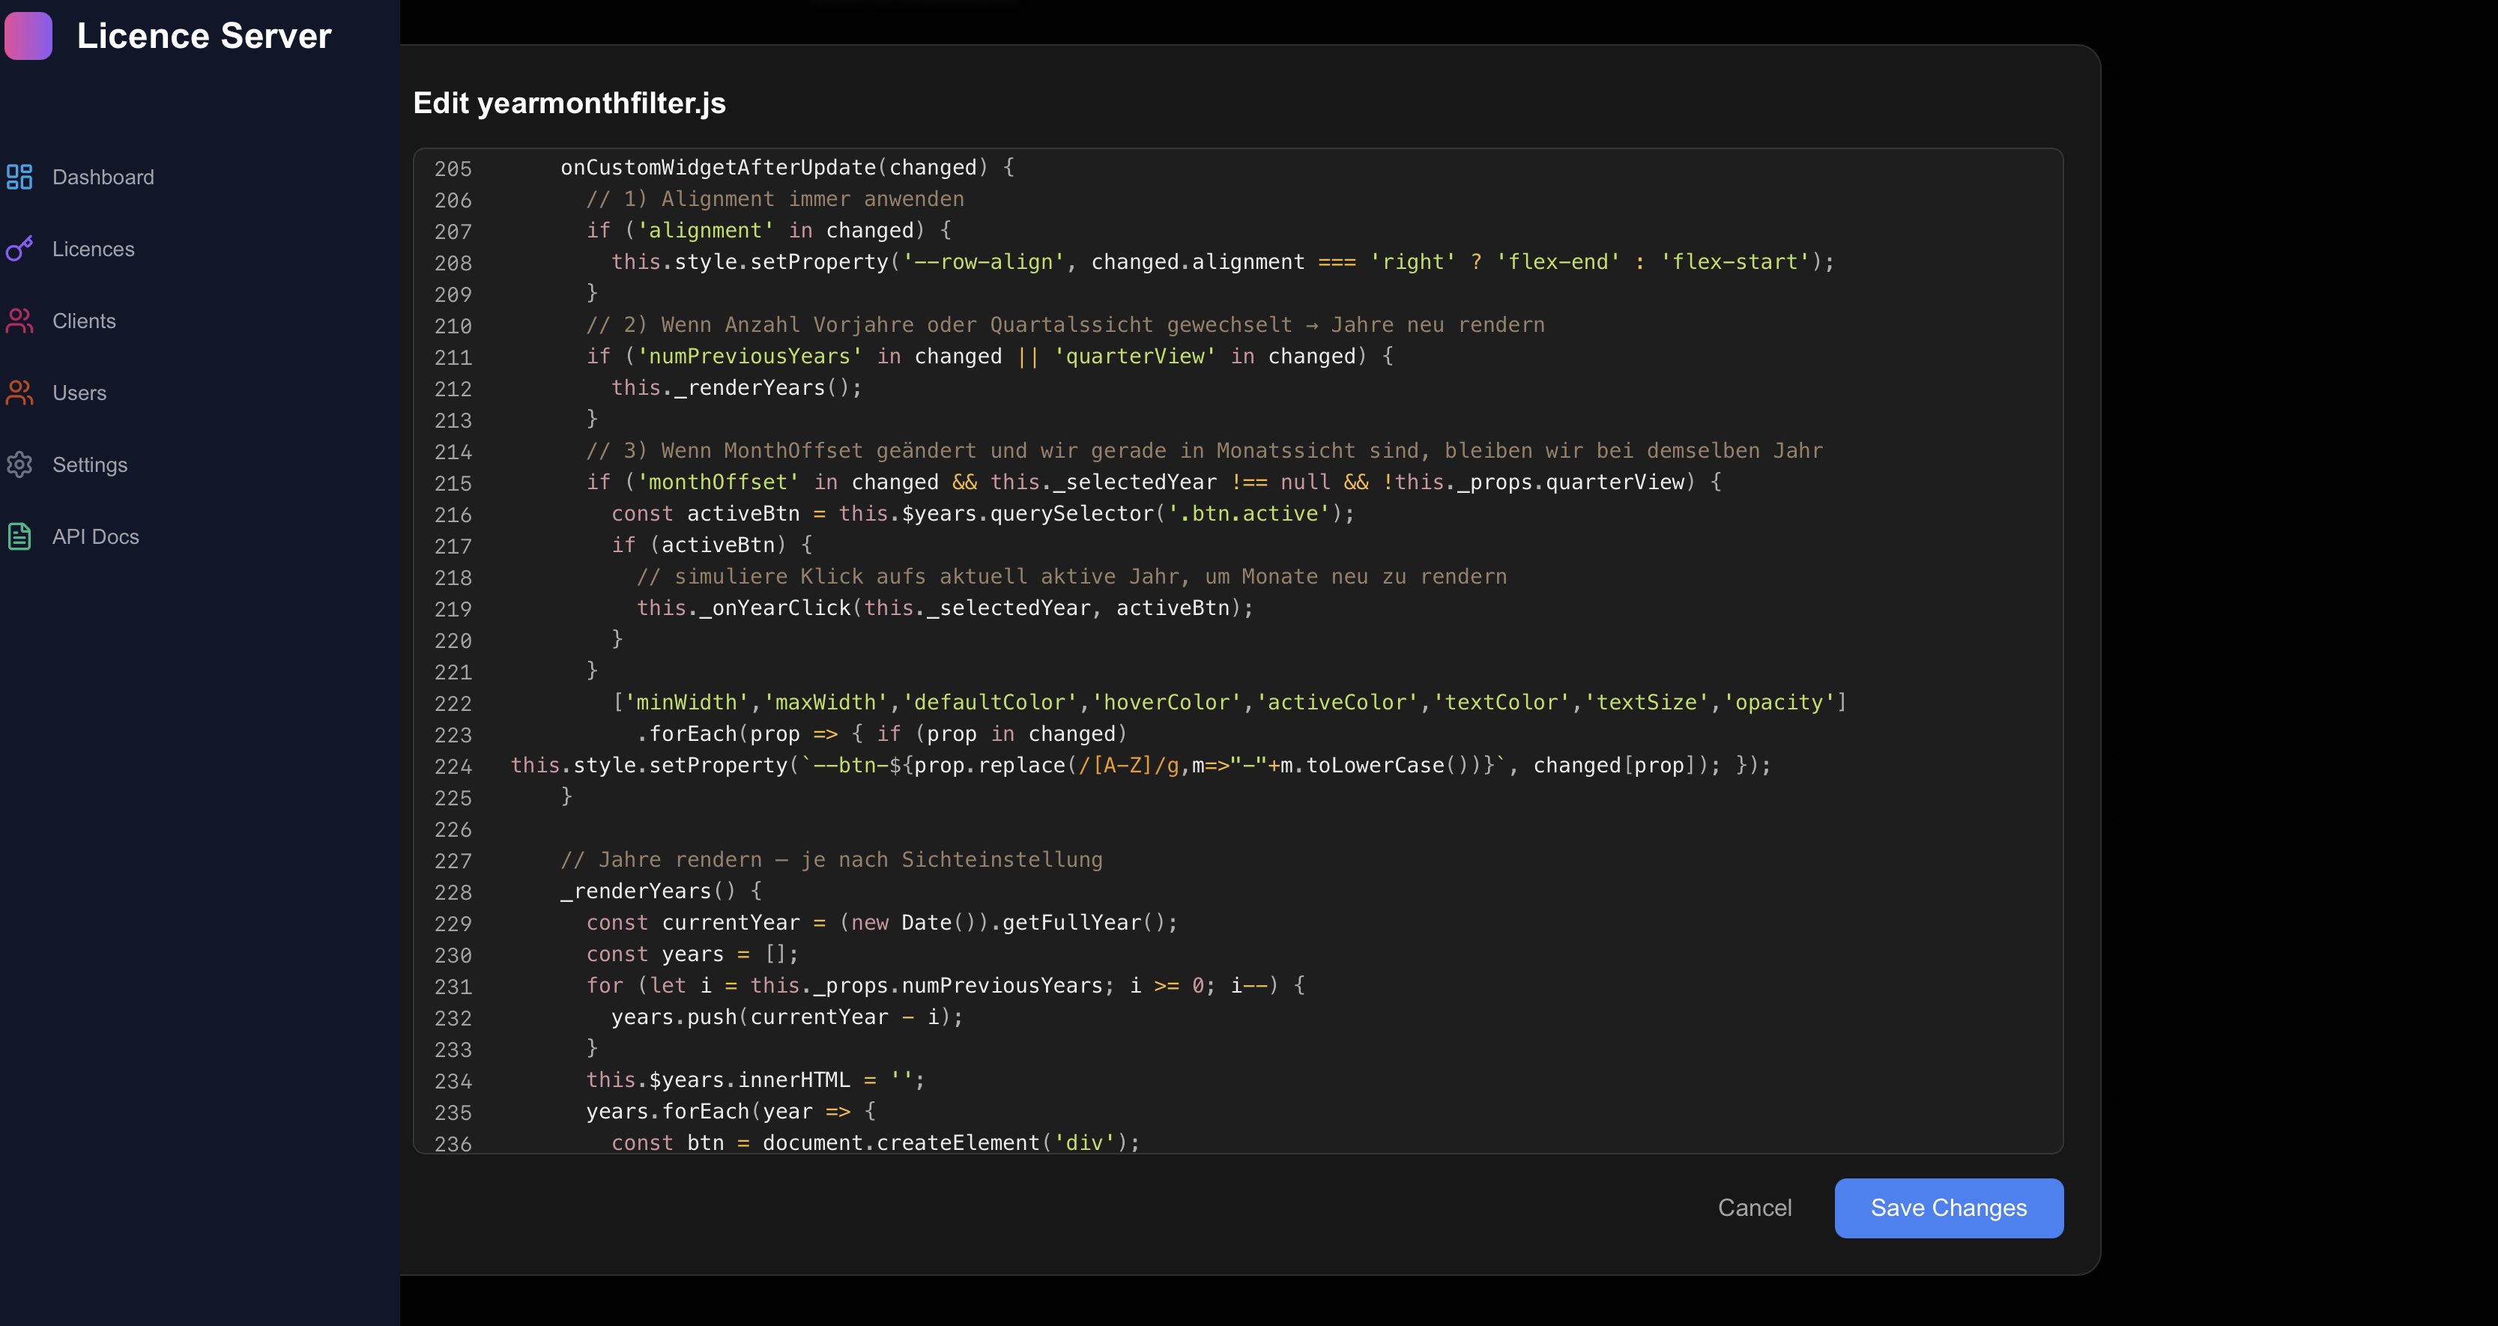The height and width of the screenshot is (1326, 2498).
Task: Select the Dashboard sidebar icon group
Action: (x=20, y=178)
